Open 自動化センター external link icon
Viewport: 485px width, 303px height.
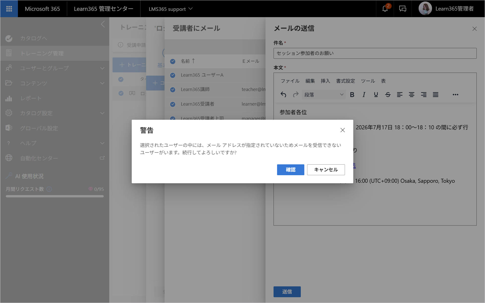(102, 158)
